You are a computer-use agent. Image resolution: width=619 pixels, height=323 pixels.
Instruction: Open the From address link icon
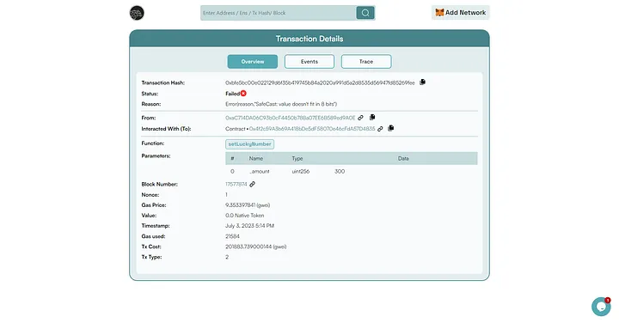pyautogui.click(x=360, y=118)
